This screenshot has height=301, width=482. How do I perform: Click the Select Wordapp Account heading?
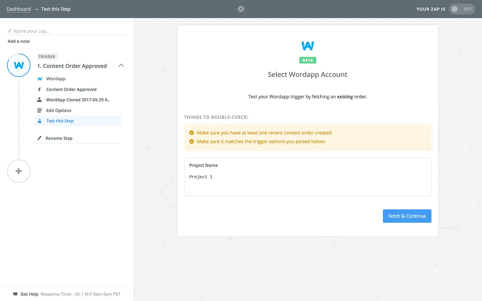coord(308,75)
